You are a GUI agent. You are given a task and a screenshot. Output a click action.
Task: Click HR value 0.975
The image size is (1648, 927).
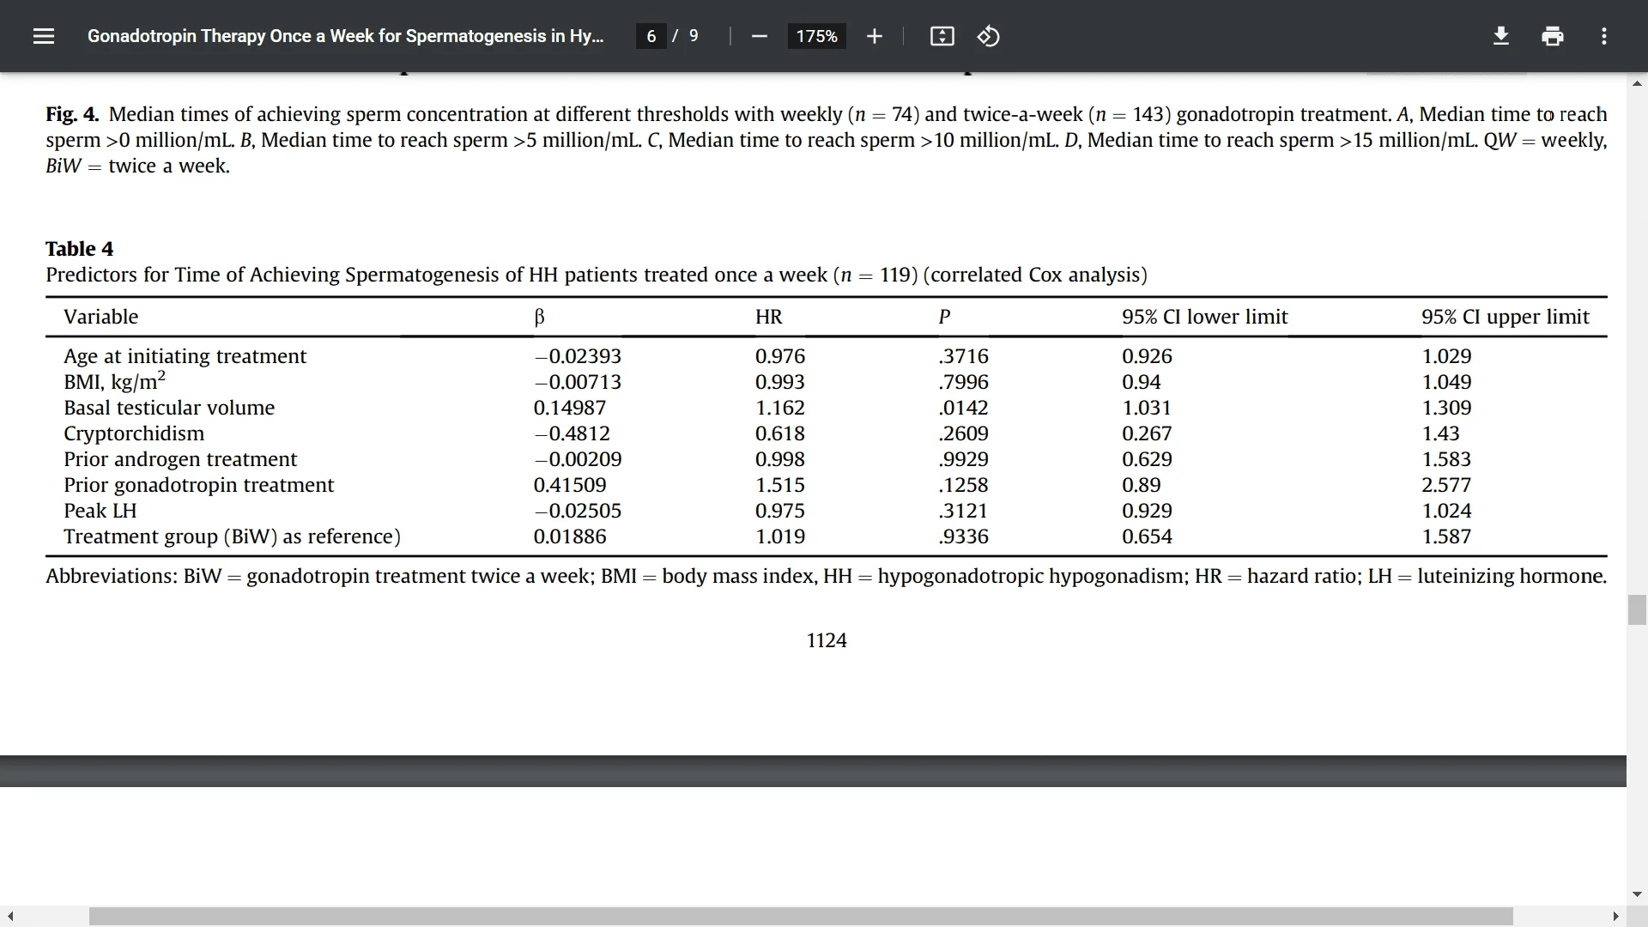tap(779, 511)
